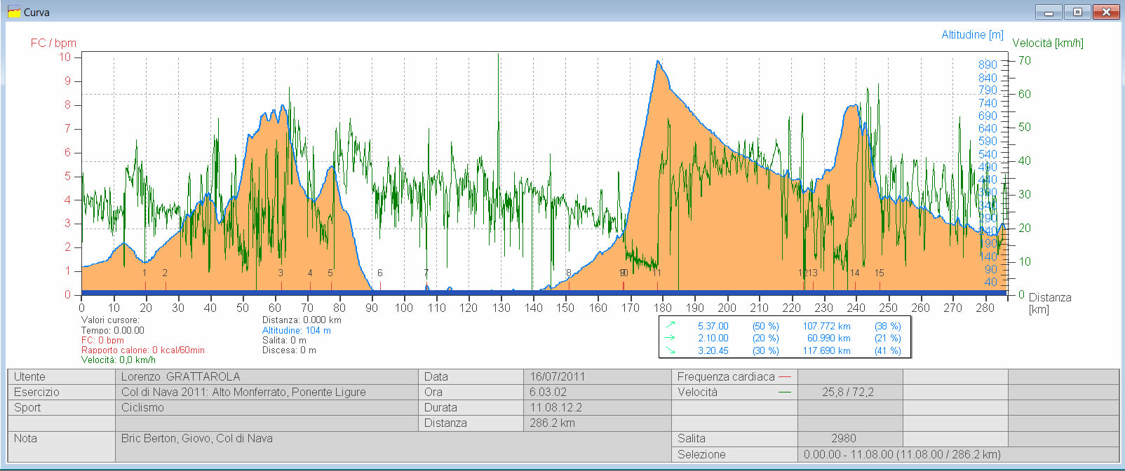Maximize the Curva window
1125x471 pixels.
1077,12
